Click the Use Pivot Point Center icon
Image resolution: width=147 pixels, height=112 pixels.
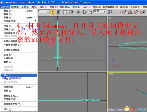click(x=110, y=12)
